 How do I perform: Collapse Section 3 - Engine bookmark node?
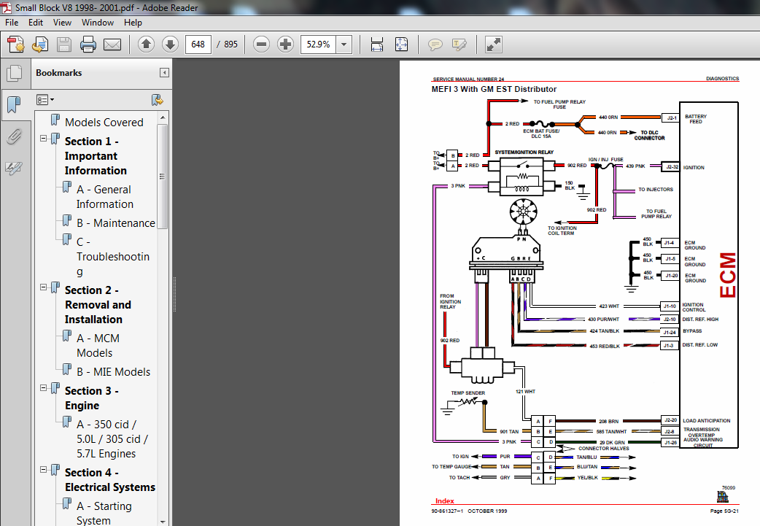[x=44, y=387]
